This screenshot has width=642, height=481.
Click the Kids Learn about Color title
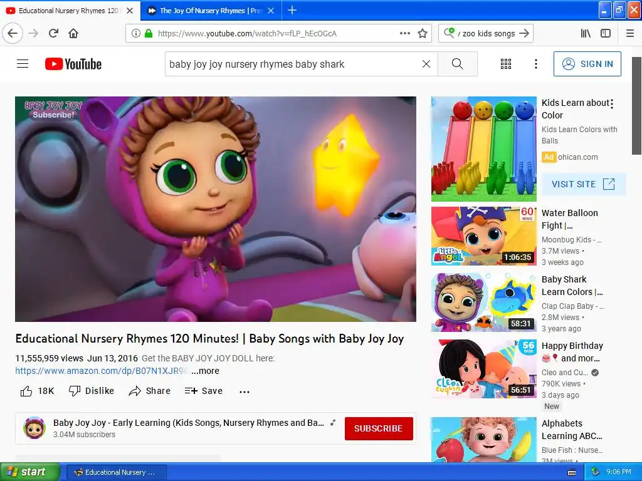575,109
